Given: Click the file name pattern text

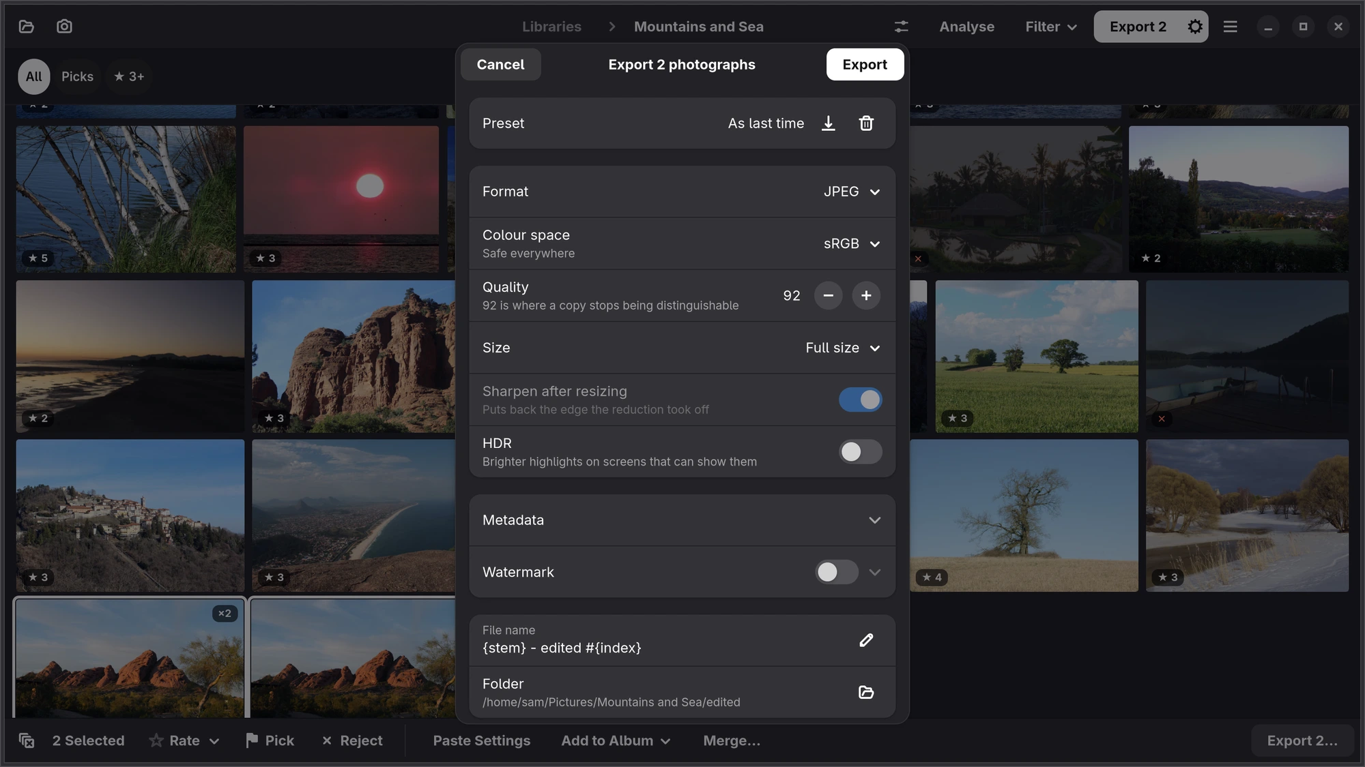Looking at the screenshot, I should (562, 648).
